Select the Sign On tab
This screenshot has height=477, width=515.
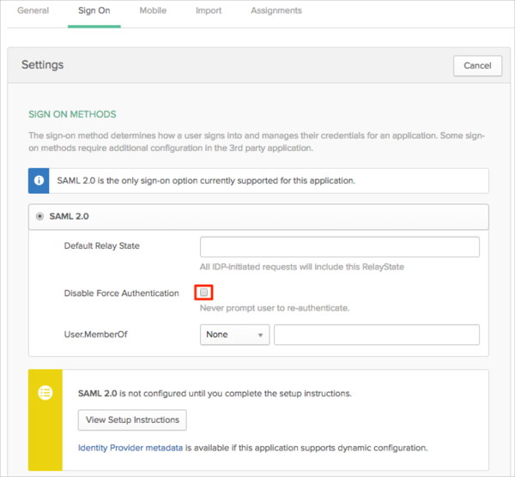coord(94,11)
